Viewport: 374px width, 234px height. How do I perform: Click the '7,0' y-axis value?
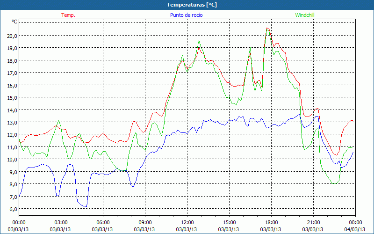point(14,197)
